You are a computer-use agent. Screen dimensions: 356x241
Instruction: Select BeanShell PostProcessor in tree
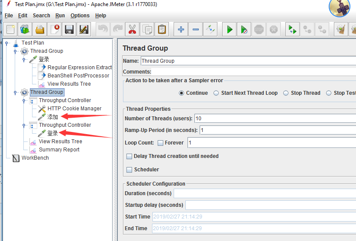tap(78, 75)
